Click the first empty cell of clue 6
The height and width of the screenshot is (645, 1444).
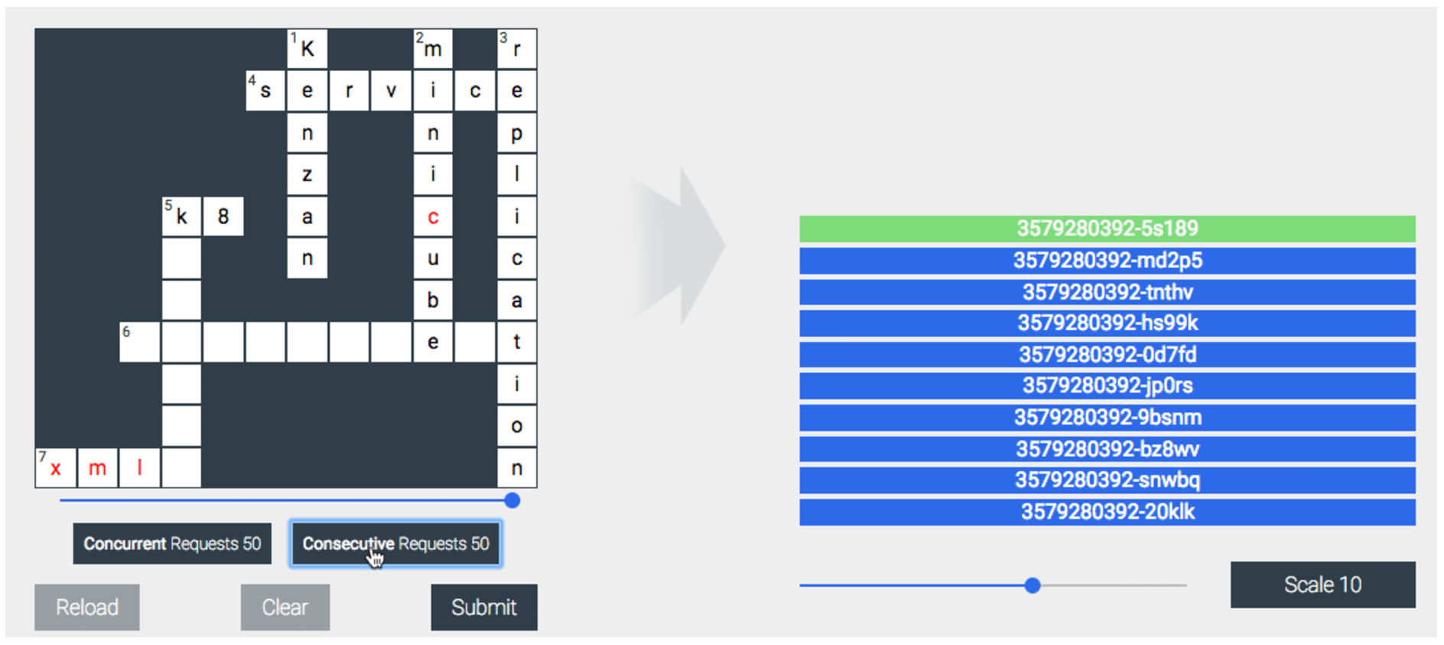pos(140,342)
